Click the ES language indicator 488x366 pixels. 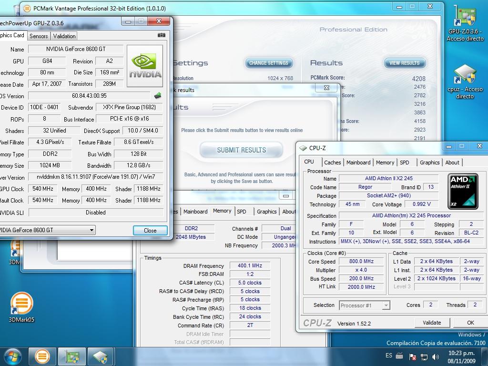(x=389, y=356)
